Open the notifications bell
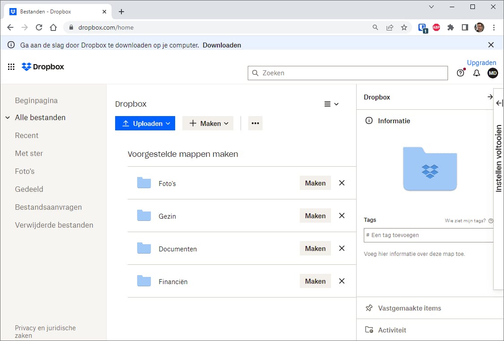 pyautogui.click(x=477, y=73)
